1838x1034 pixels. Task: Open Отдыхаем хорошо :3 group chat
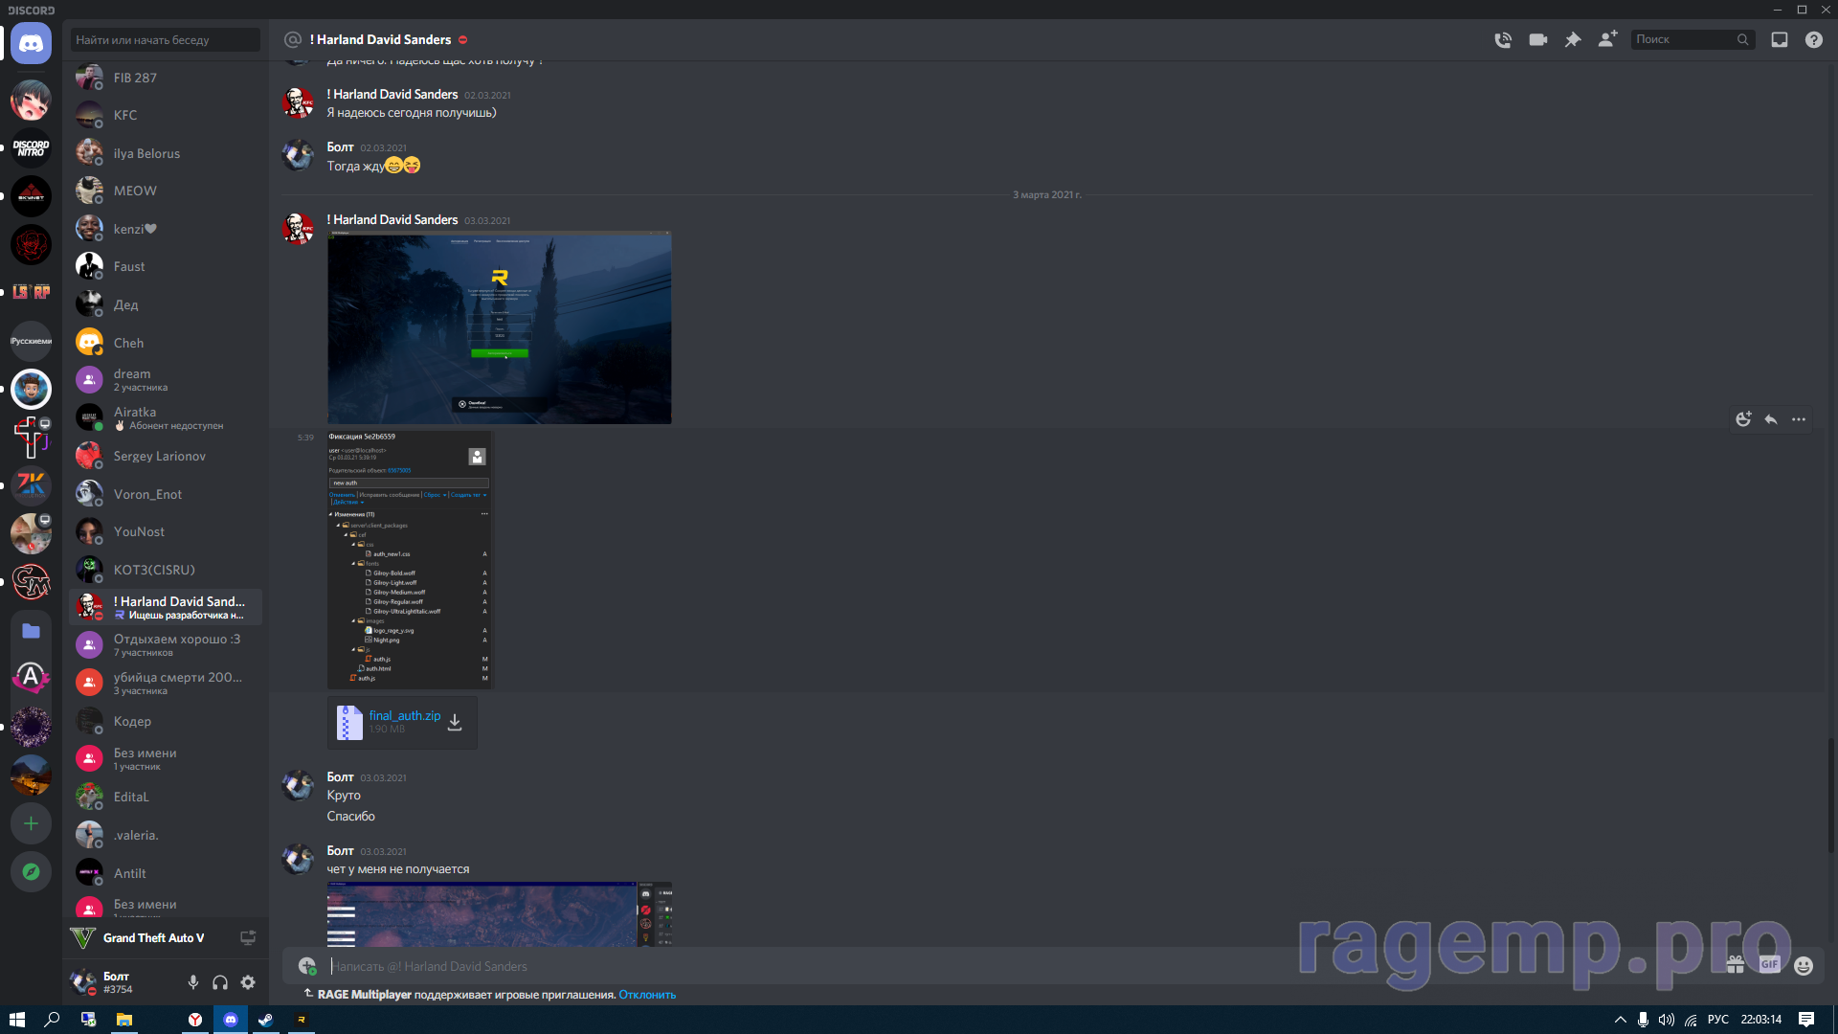pos(166,645)
